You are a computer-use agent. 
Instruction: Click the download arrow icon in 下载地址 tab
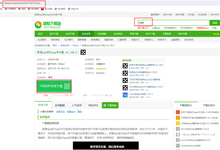point(105,105)
